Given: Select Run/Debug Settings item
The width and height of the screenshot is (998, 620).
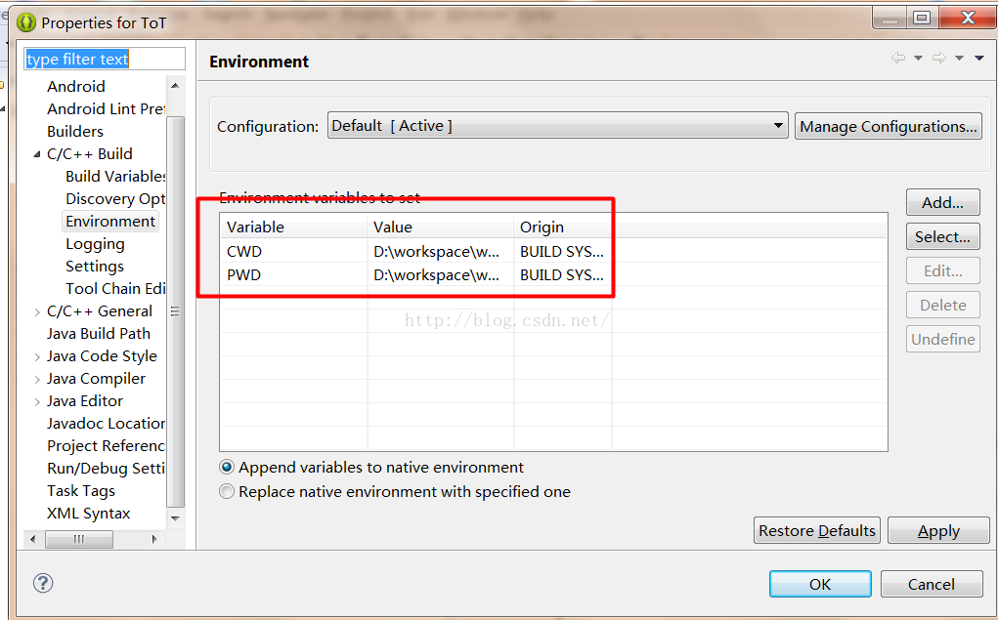Looking at the screenshot, I should point(106,469).
